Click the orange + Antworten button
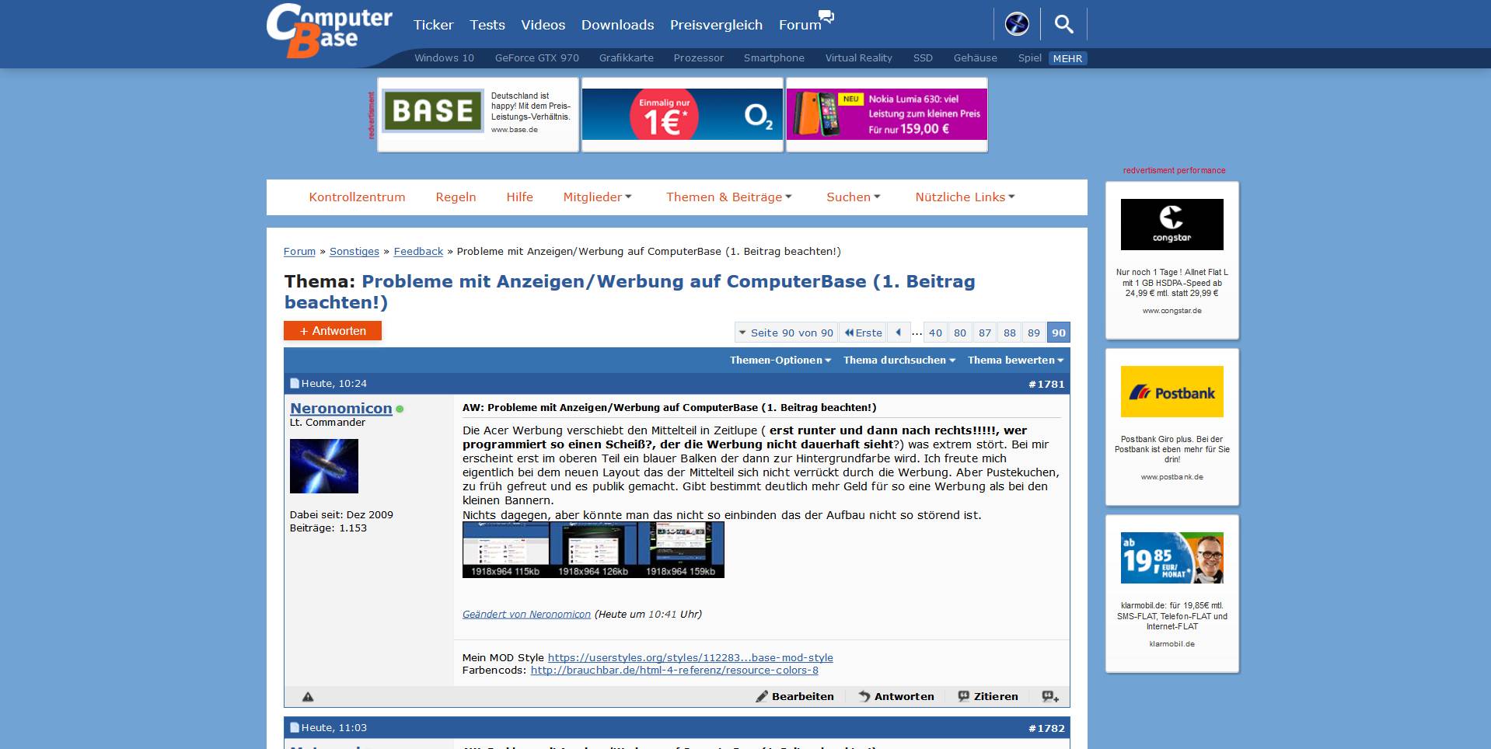 [x=333, y=331]
